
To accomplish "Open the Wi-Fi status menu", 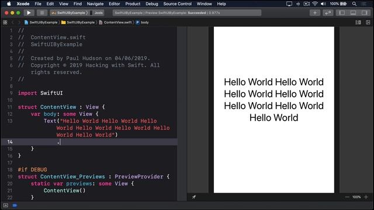I will pos(315,4).
